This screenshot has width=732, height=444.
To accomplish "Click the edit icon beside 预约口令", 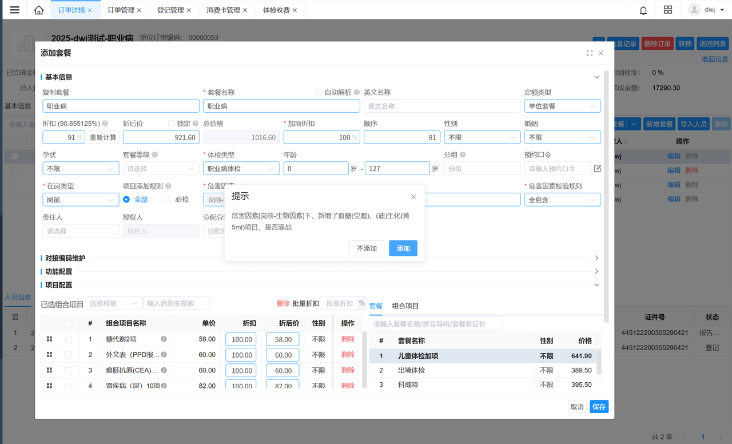I will click(x=598, y=168).
